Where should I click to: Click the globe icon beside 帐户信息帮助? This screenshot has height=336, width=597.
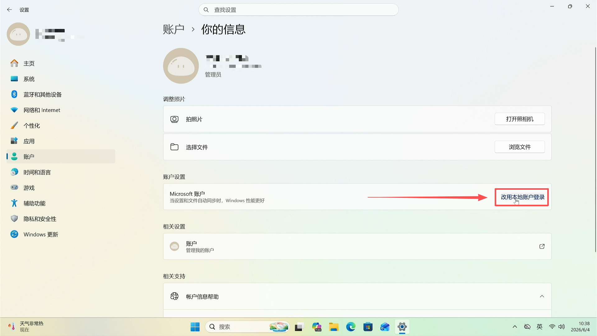[174, 296]
